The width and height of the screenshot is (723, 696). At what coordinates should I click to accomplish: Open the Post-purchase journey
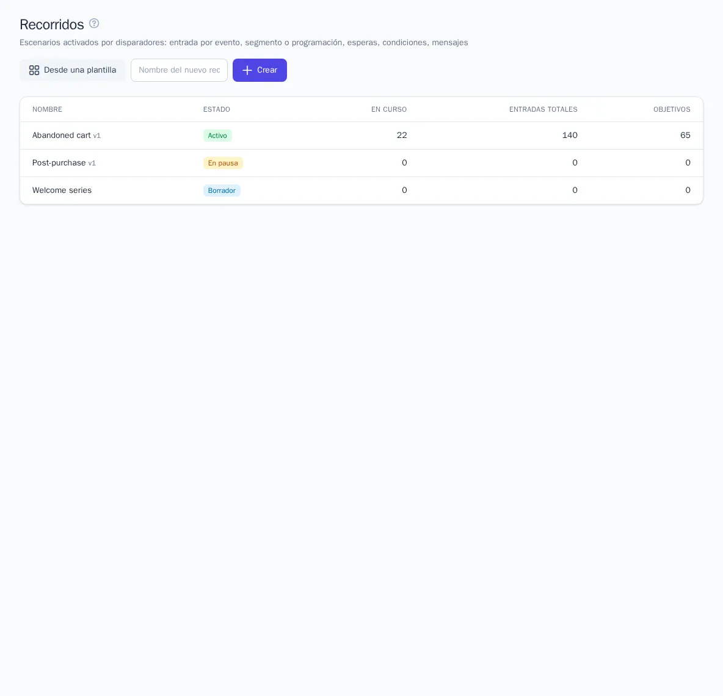[59, 163]
